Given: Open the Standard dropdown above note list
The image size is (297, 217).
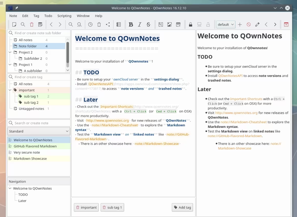Looking at the screenshot, I should [x=39, y=131].
